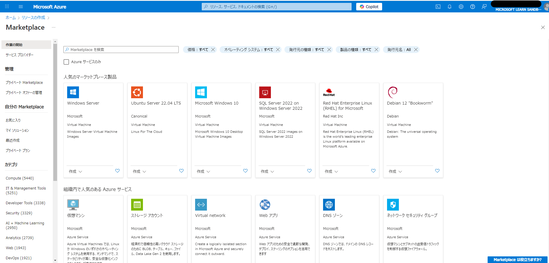Click the ストレージ アカウント icon
549x263 pixels.
tap(137, 205)
